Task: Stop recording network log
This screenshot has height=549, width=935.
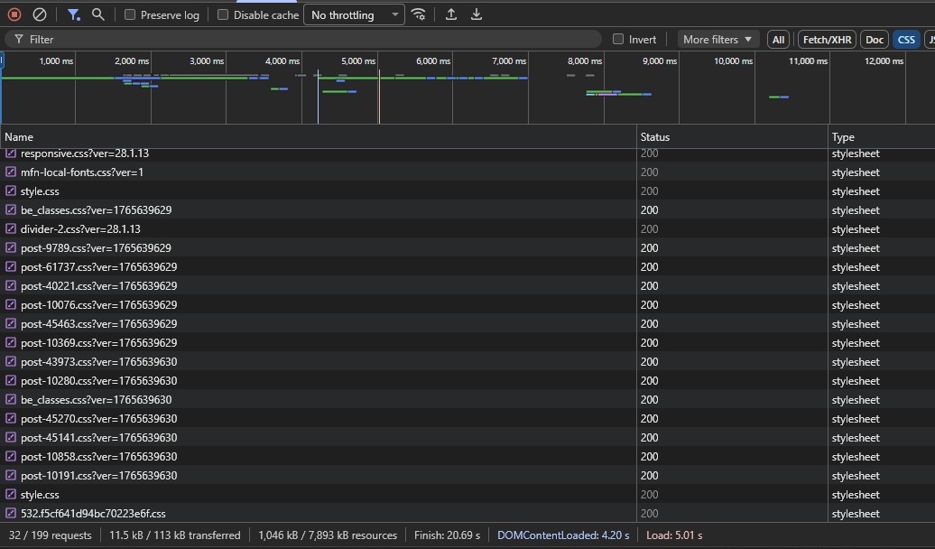Action: pyautogui.click(x=14, y=14)
